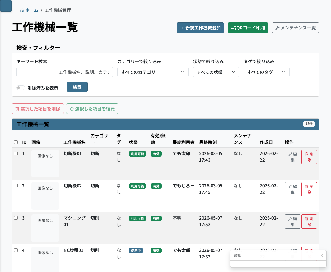Click the 使用中 status badge of NC旋盤01
The image size is (331, 272).
(136, 251)
